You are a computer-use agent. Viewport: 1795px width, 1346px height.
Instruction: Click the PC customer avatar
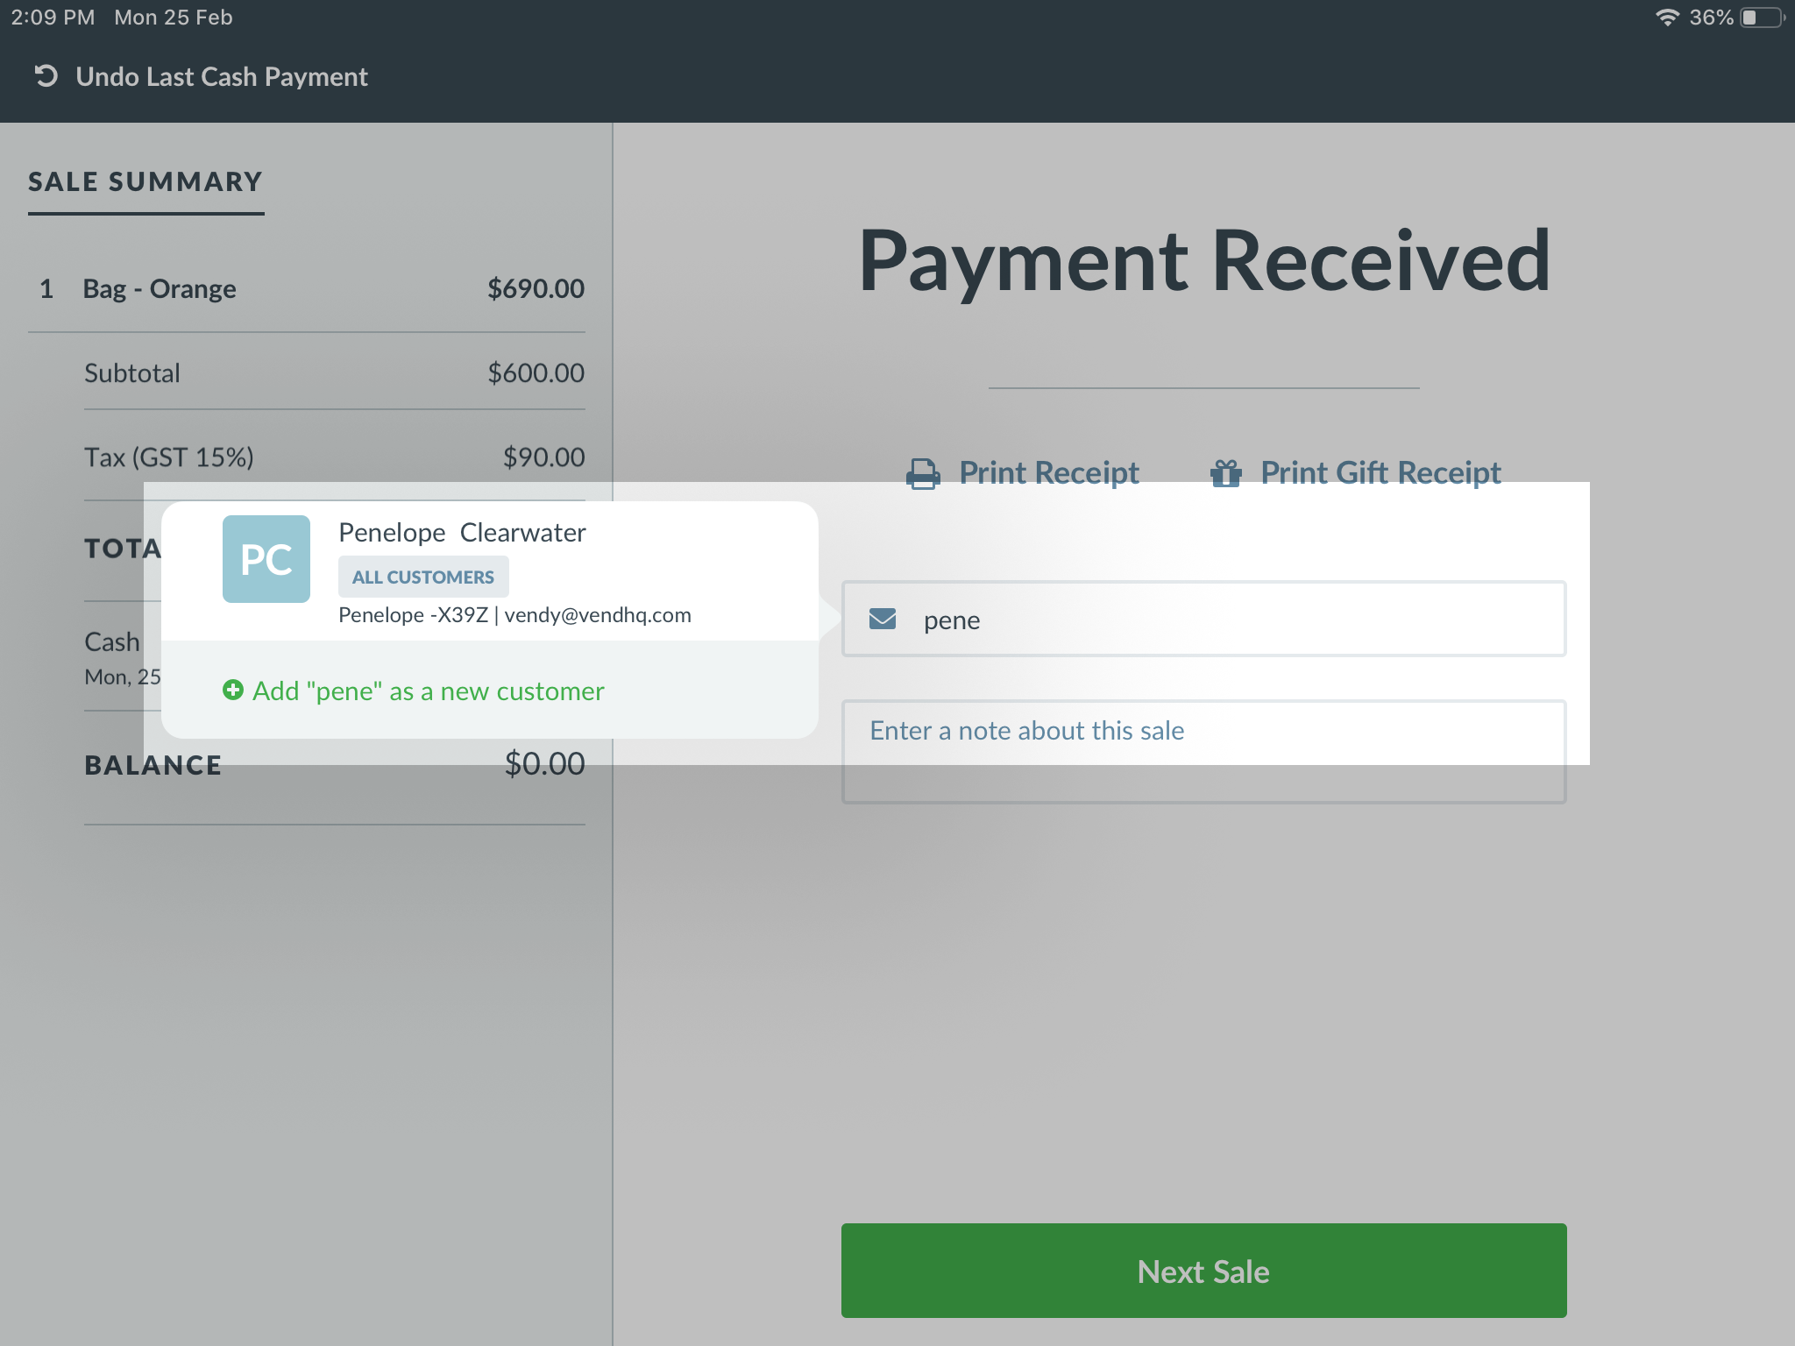pos(266,559)
